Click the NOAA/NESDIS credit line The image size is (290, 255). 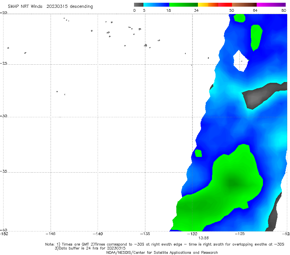pos(162,252)
